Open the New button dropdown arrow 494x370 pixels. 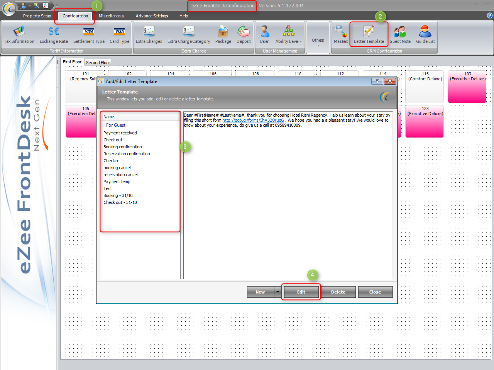(x=277, y=292)
